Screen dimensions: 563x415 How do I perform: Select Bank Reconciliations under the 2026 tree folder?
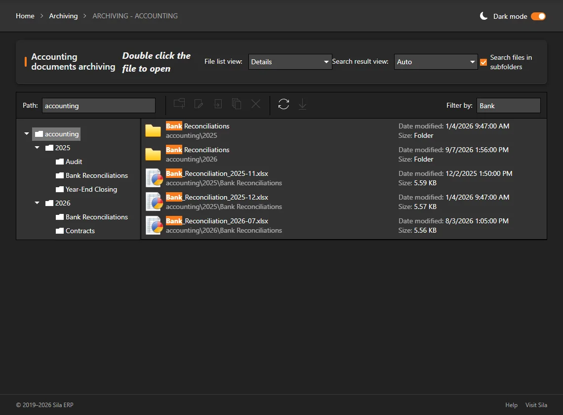point(97,217)
